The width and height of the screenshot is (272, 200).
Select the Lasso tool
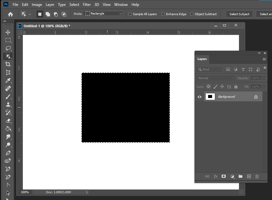pos(8,48)
